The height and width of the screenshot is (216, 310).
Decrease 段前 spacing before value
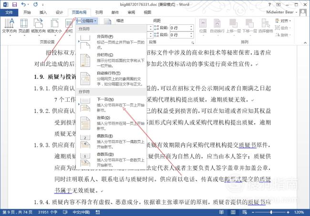(x=191, y=29)
